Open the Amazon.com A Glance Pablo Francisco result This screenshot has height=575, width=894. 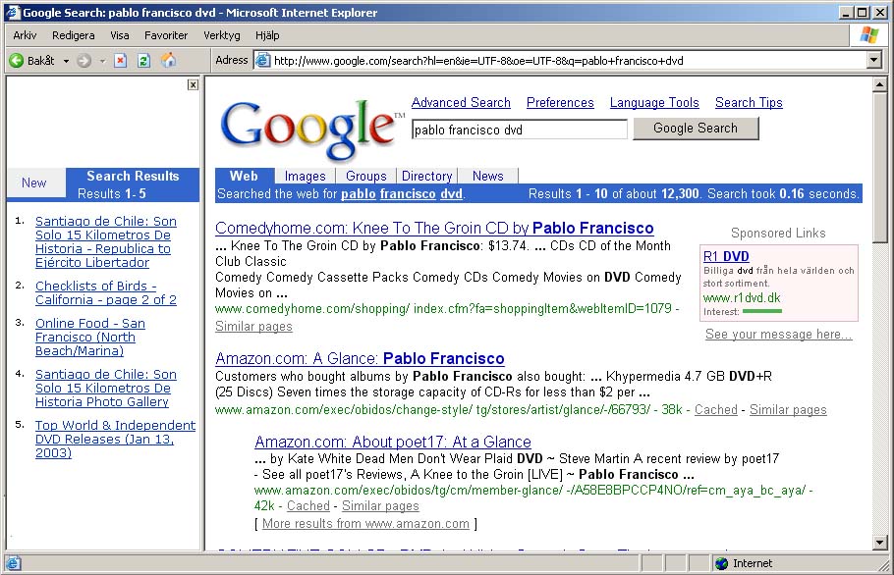[360, 359]
